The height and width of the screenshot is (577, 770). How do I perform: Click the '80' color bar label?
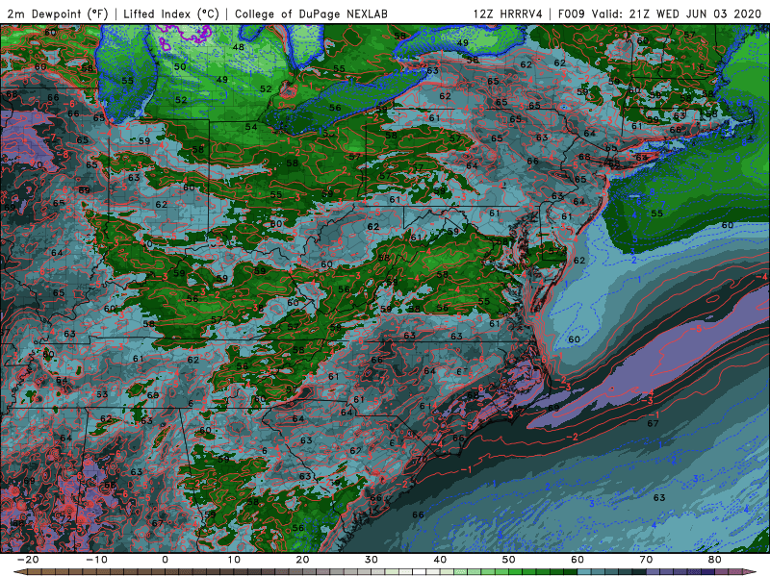point(715,560)
